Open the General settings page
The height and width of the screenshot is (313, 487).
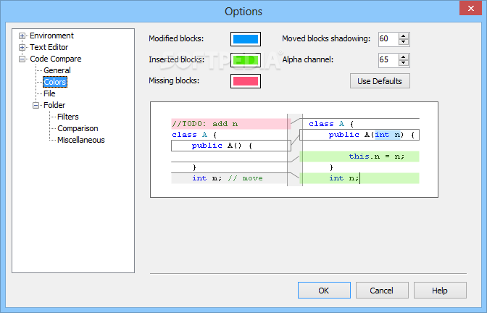[x=57, y=70]
